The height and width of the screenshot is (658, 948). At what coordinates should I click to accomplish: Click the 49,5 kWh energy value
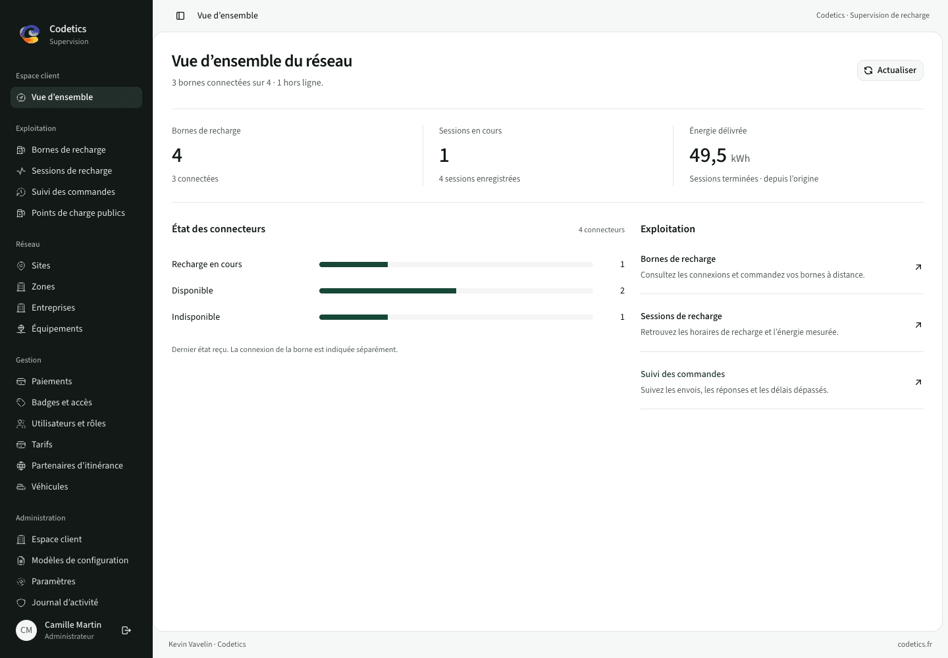tap(720, 156)
